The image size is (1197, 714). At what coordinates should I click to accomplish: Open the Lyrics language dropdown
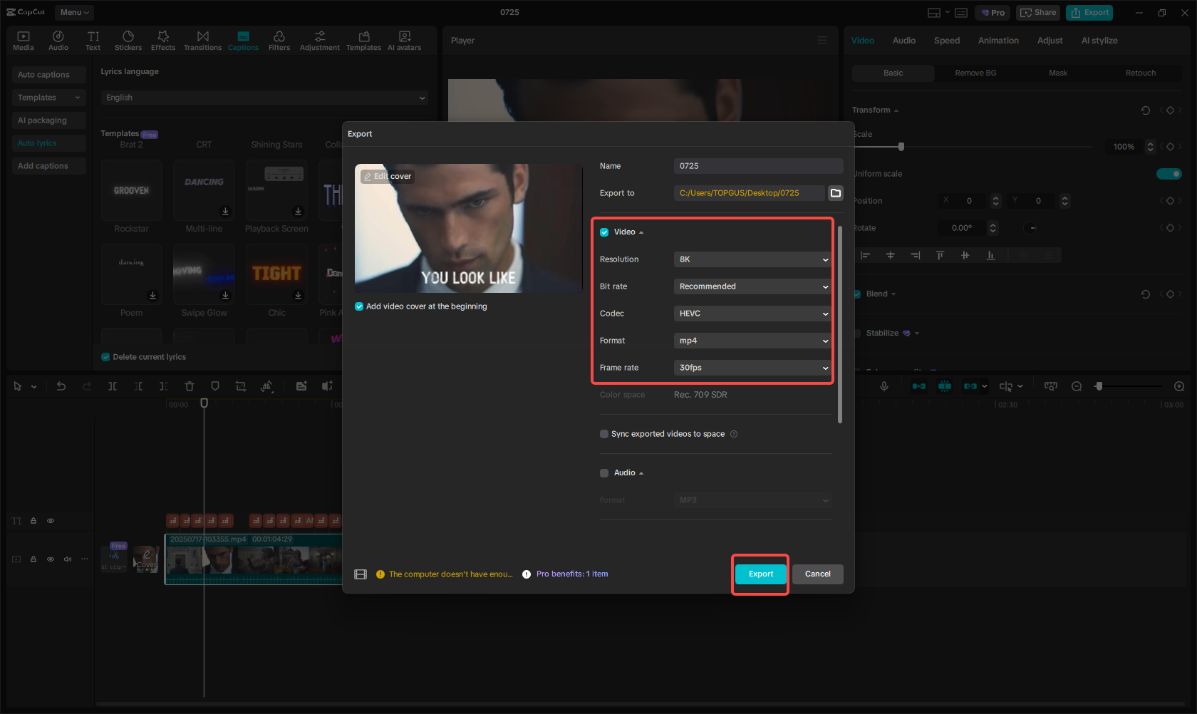coord(265,98)
